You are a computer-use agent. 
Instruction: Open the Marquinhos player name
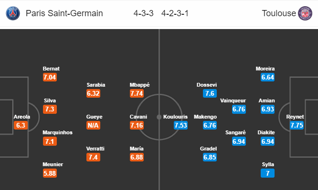[58, 132]
